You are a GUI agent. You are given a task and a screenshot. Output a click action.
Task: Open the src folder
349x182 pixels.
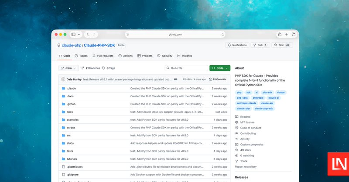[68, 136]
